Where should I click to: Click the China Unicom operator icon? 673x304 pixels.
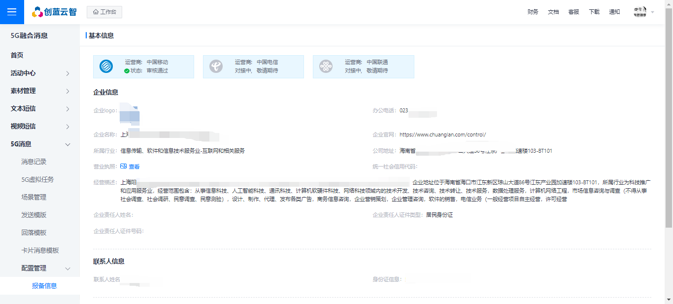pos(326,66)
